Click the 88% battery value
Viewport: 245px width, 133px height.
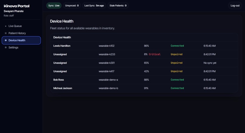(147, 80)
